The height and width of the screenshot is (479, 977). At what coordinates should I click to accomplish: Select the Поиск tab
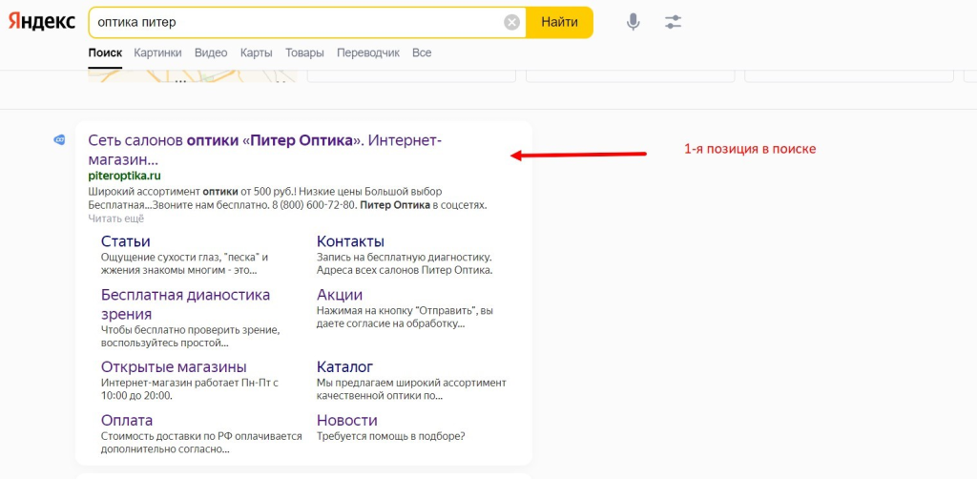coord(105,52)
